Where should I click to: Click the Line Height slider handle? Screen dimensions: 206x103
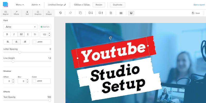tap(13, 61)
